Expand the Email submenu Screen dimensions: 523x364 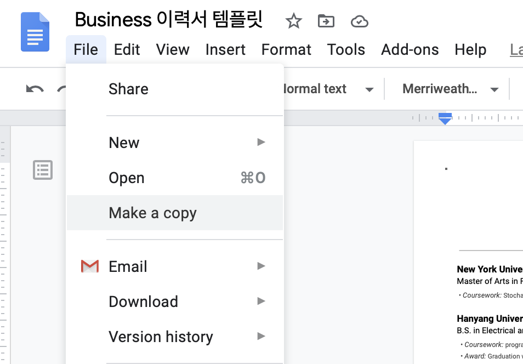click(175, 266)
